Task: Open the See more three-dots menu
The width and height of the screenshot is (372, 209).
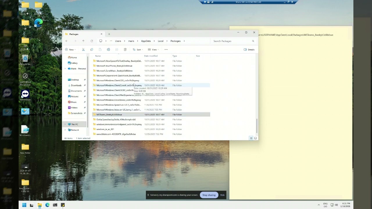Action: click(166, 50)
